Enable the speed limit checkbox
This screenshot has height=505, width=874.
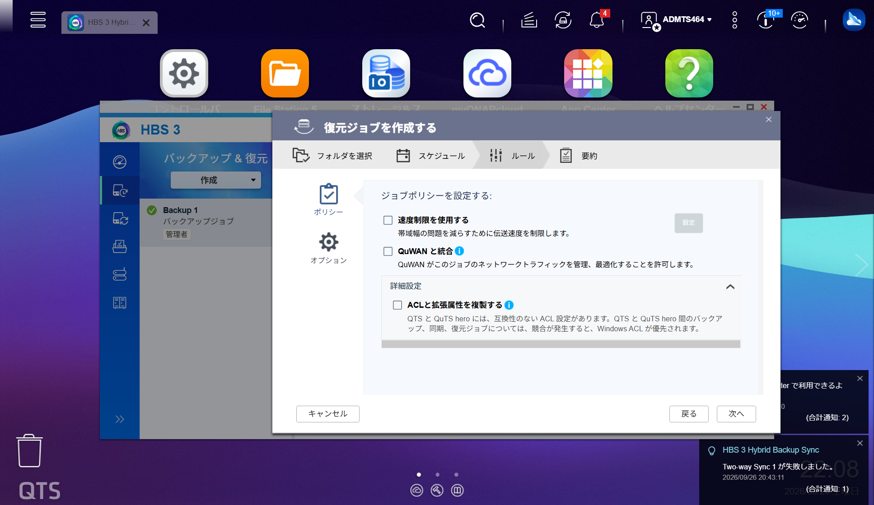point(388,220)
